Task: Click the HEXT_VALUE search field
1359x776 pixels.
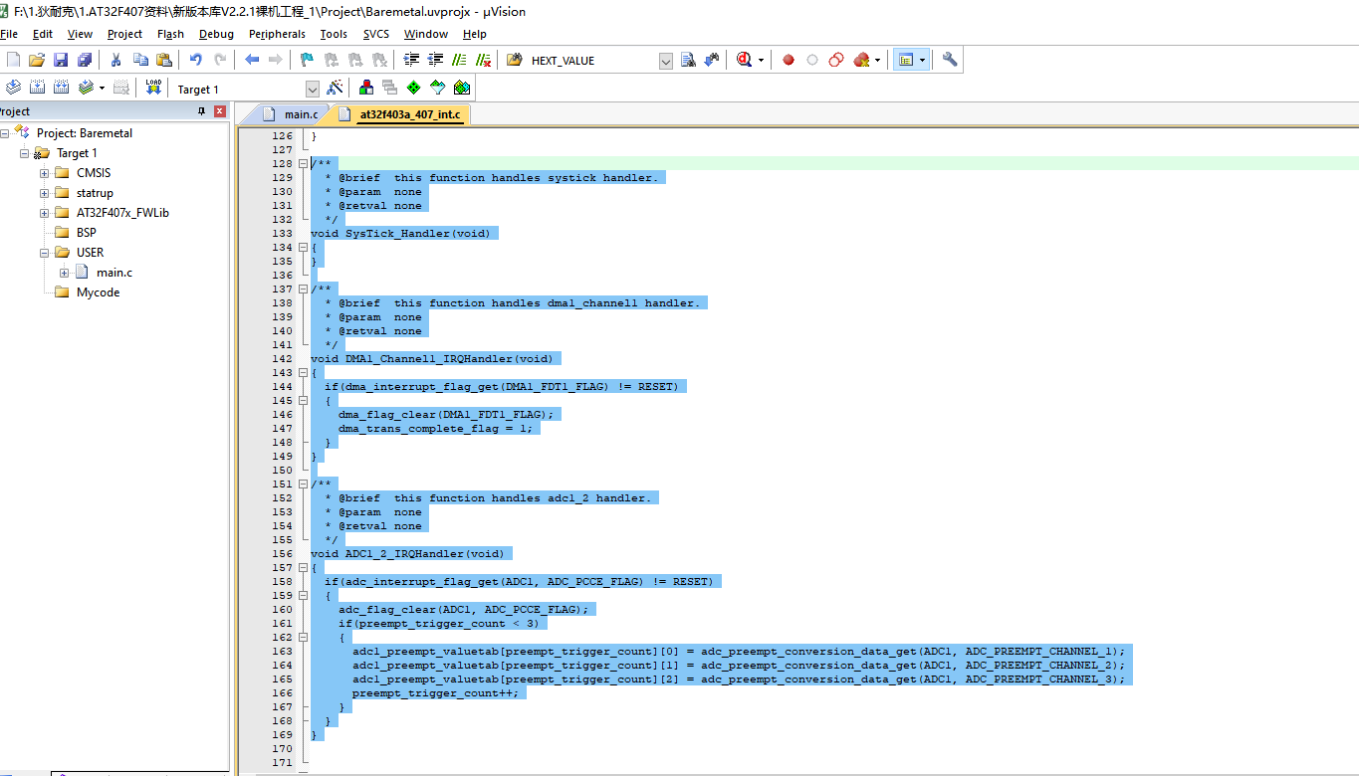Action: (x=592, y=61)
